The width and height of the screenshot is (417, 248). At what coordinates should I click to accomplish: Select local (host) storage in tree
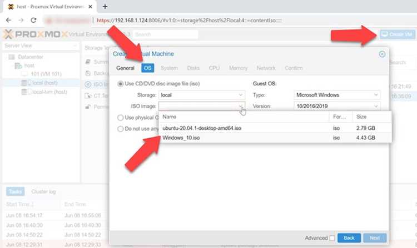44,83
